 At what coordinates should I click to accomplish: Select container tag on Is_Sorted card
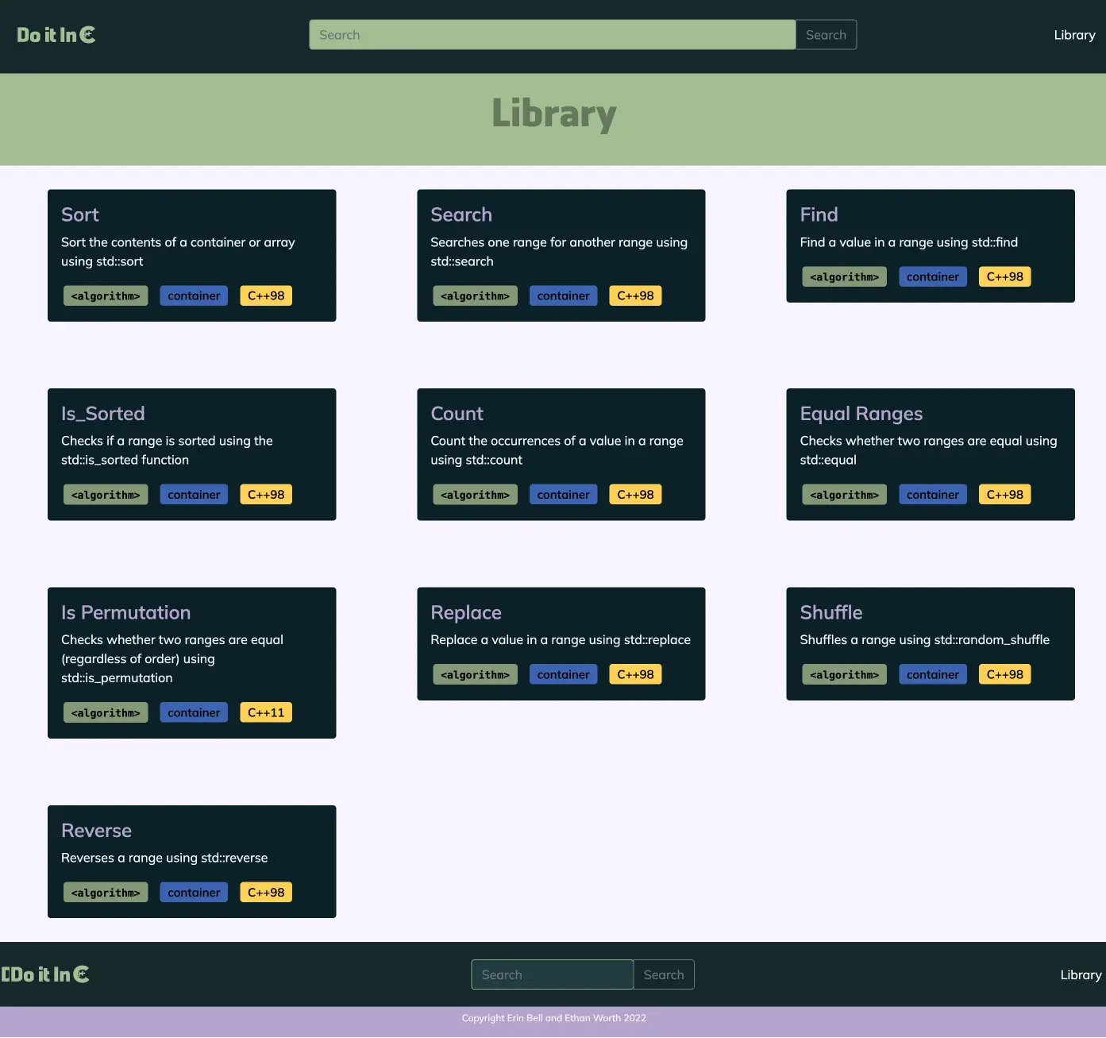tap(194, 494)
